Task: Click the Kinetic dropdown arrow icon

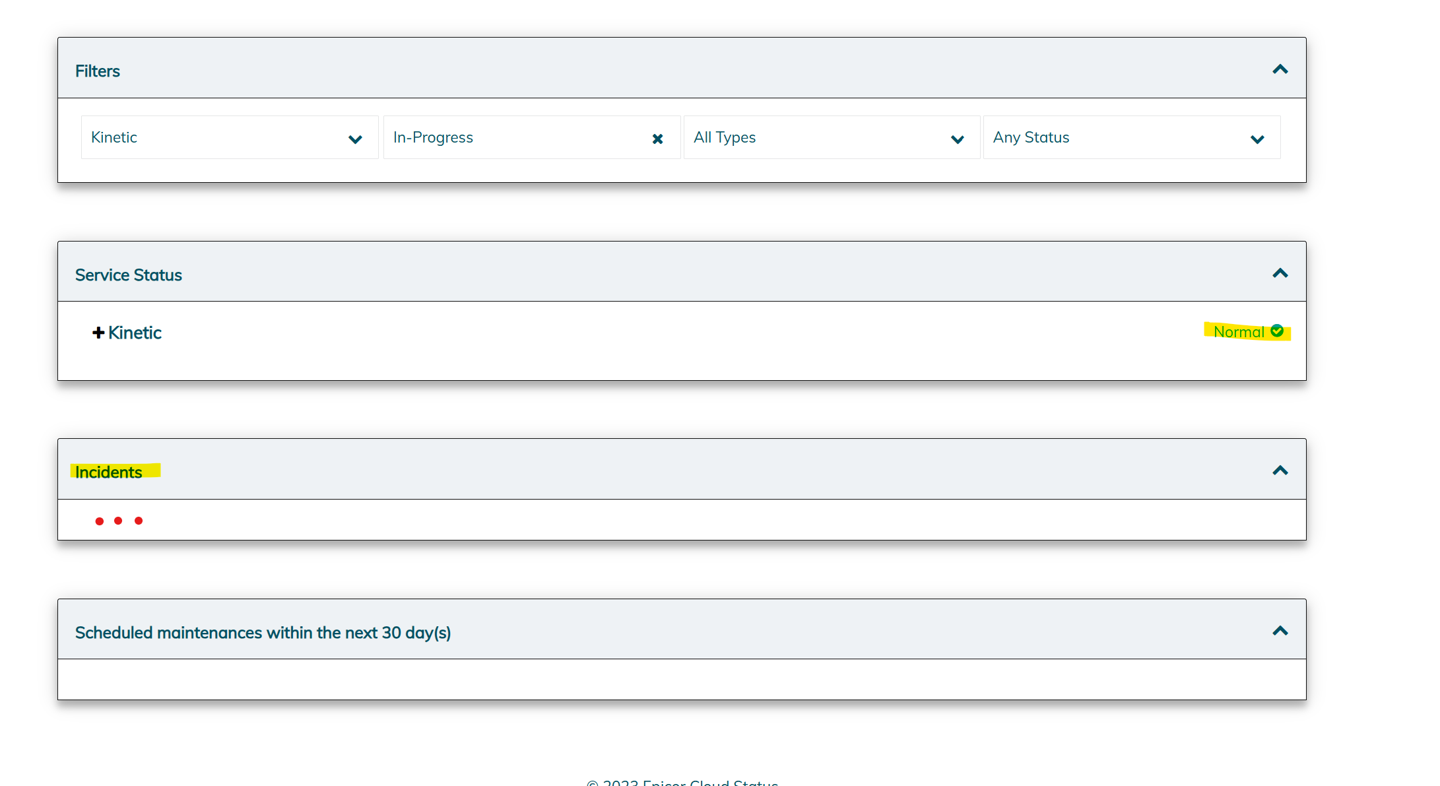Action: [355, 139]
